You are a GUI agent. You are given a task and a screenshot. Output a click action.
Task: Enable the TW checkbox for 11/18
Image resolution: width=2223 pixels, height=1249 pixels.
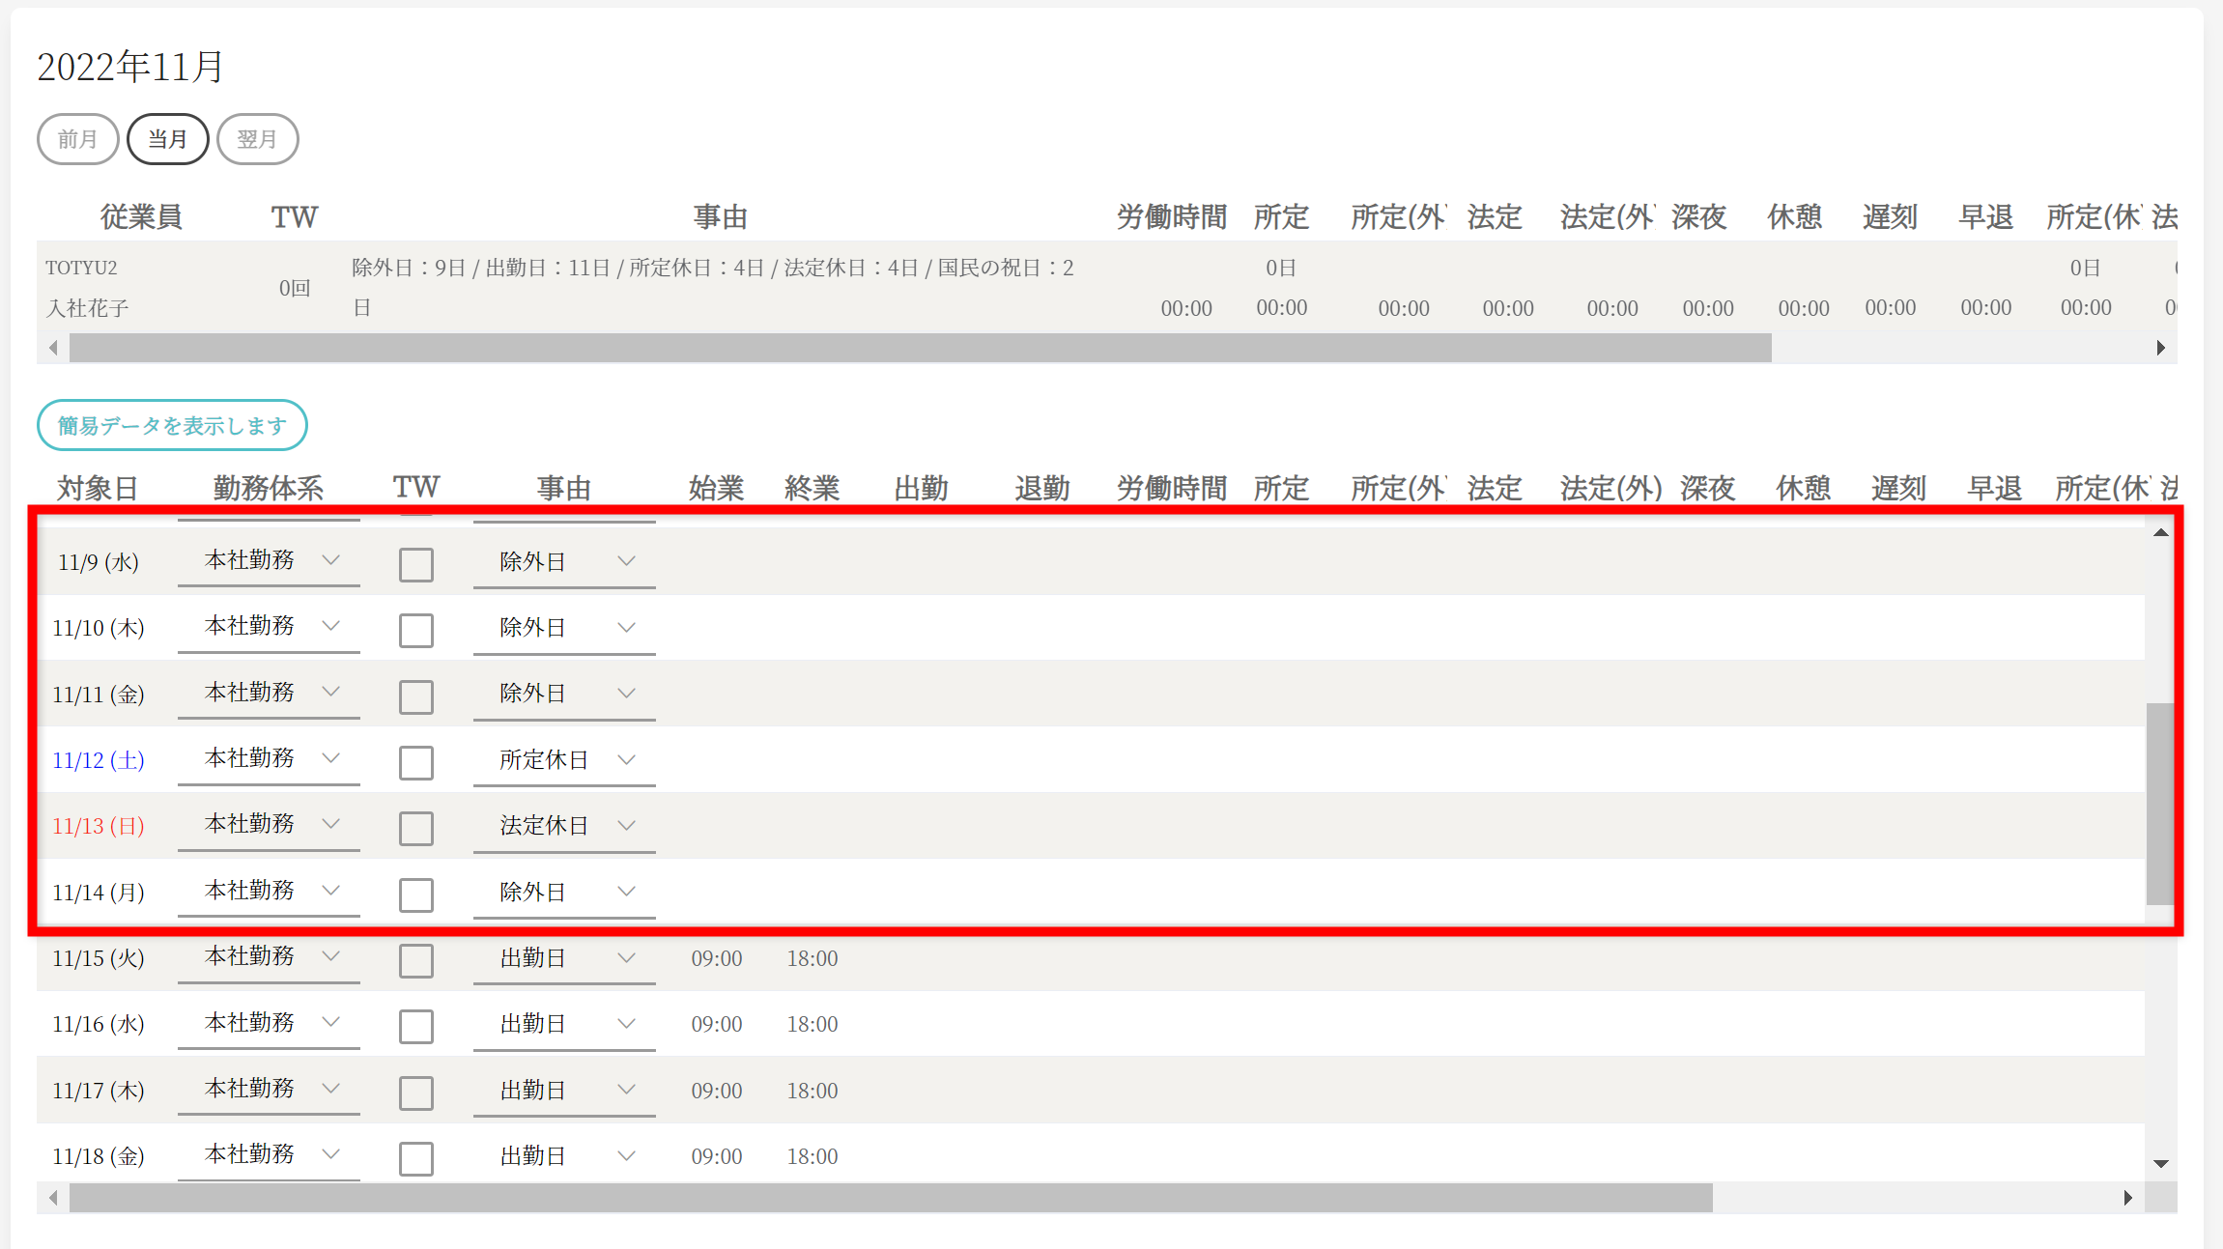pyautogui.click(x=416, y=1158)
